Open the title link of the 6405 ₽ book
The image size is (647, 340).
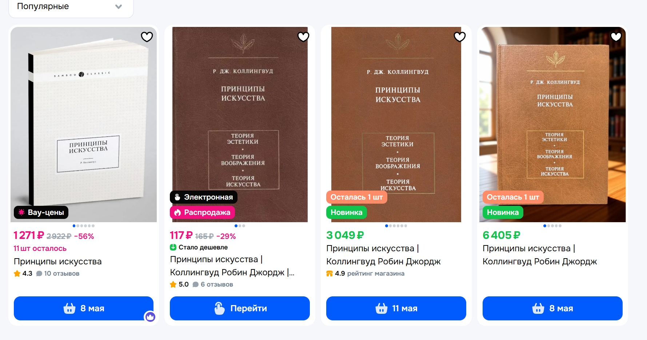540,255
